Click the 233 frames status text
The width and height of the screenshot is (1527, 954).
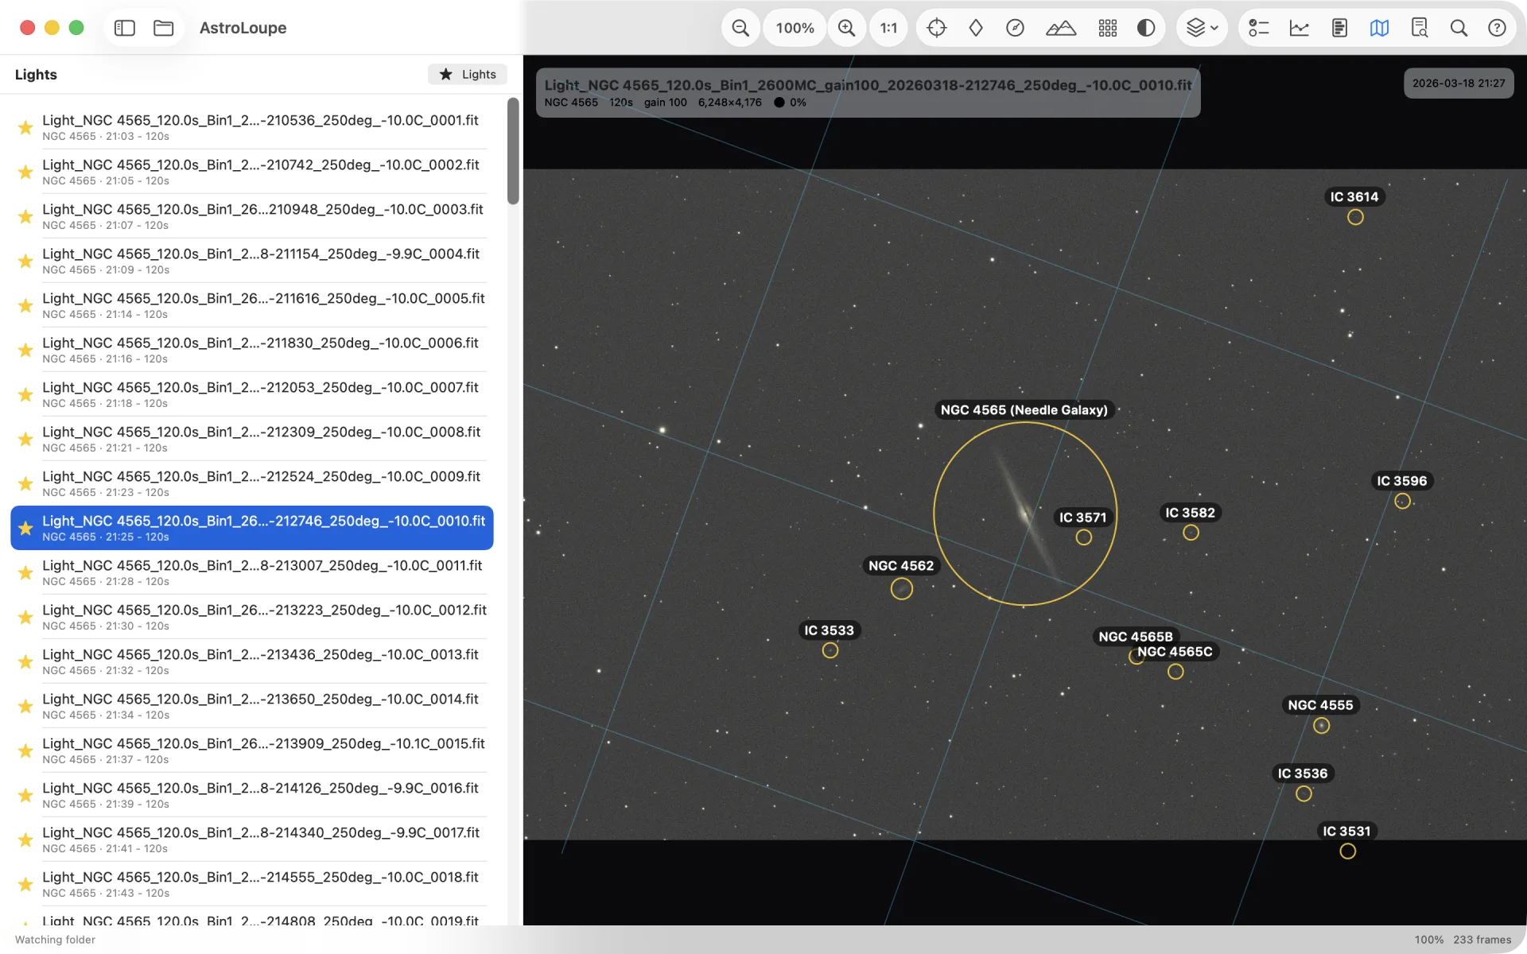[x=1482, y=940]
